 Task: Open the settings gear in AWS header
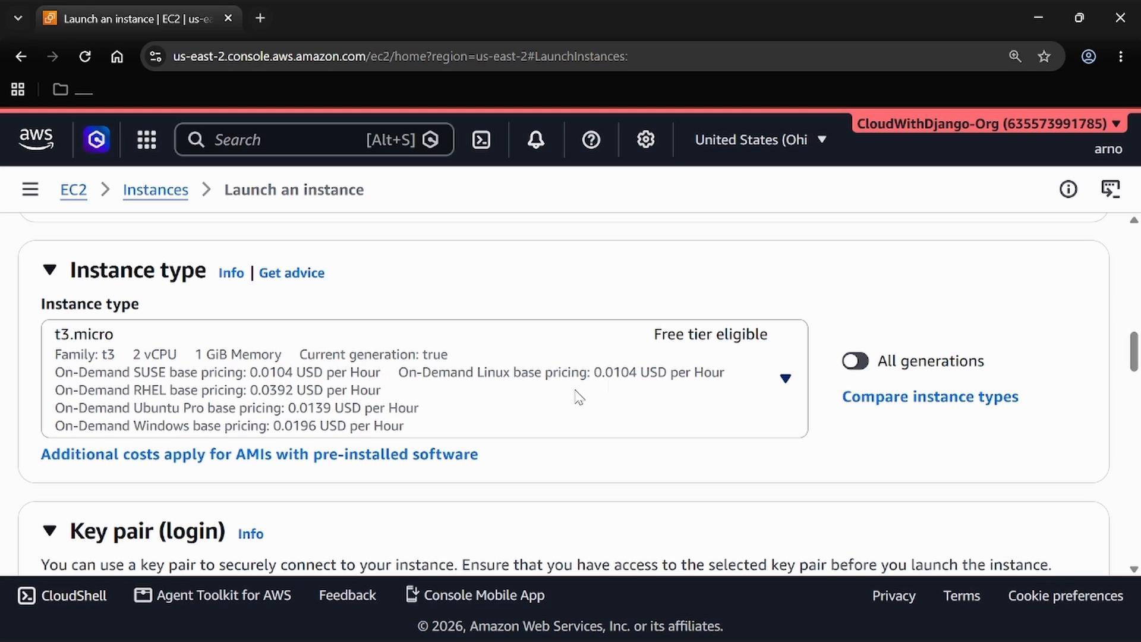pos(646,140)
